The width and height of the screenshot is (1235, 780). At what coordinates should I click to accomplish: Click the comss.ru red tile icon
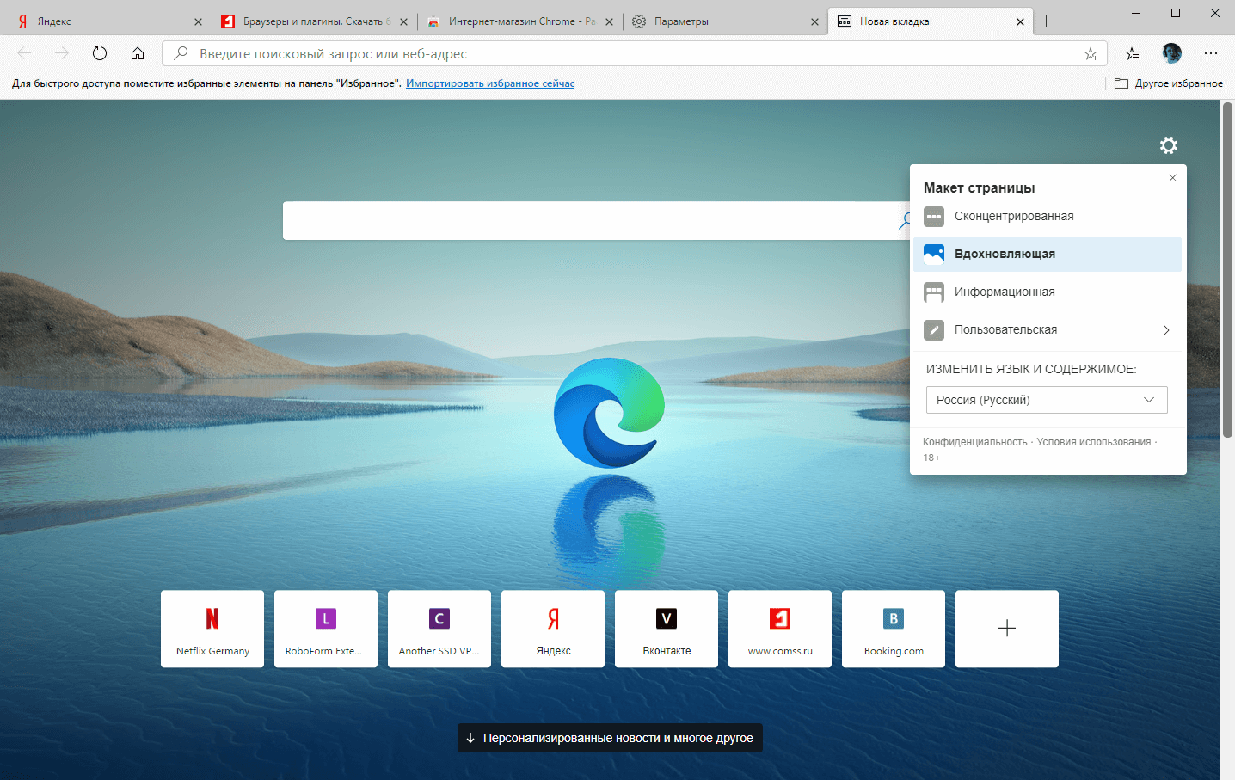tap(780, 618)
